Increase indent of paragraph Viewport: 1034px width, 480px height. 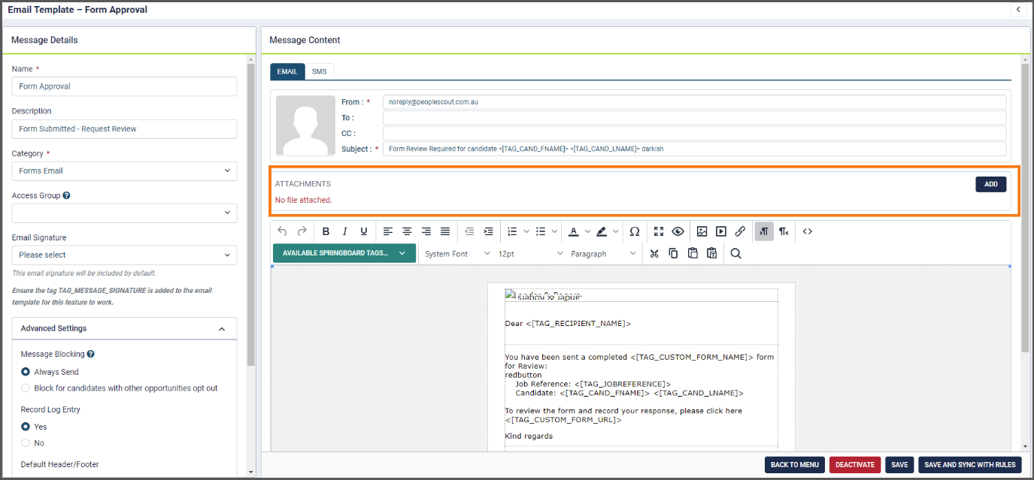[x=489, y=231]
